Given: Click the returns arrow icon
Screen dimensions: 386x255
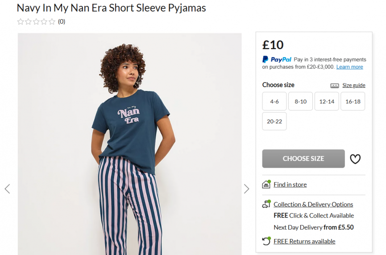Looking at the screenshot, I should [x=266, y=241].
